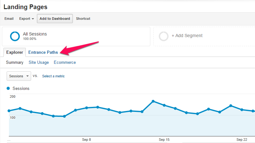Select the Explorer tab
Image resolution: width=255 pixels, height=143 pixels.
[x=14, y=52]
